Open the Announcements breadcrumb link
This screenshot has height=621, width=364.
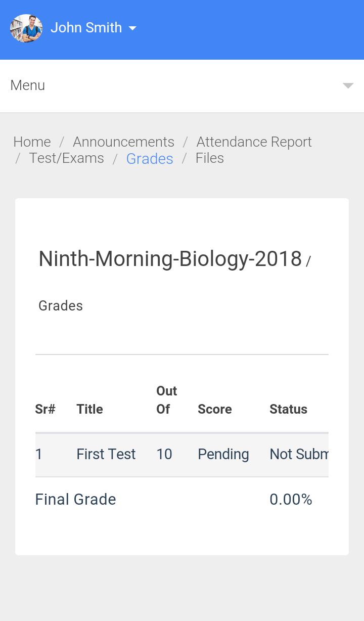click(123, 142)
